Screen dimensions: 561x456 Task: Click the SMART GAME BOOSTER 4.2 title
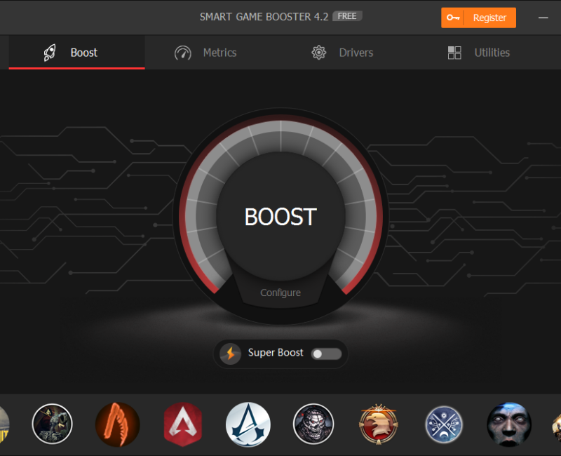(264, 17)
